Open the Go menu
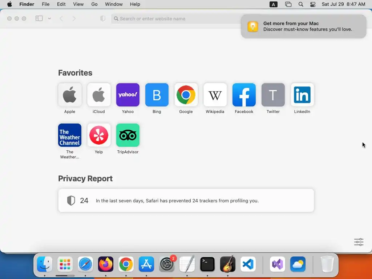 click(94, 4)
